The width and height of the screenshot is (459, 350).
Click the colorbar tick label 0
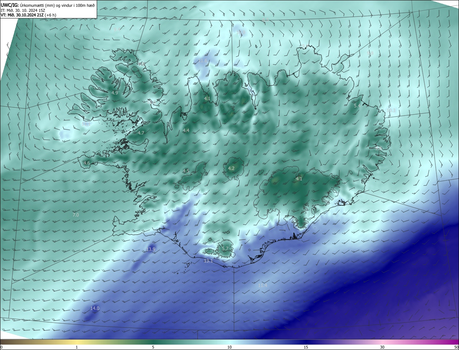pos(1,347)
